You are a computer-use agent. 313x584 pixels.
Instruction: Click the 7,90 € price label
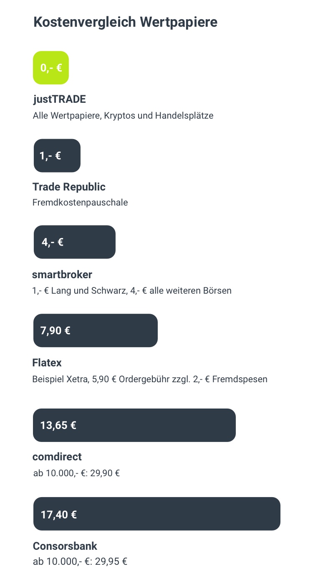click(56, 331)
